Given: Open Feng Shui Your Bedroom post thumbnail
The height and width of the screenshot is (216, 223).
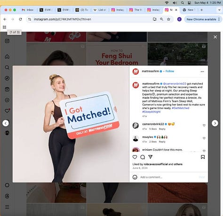Looking at the screenshot, I should tap(117, 54).
